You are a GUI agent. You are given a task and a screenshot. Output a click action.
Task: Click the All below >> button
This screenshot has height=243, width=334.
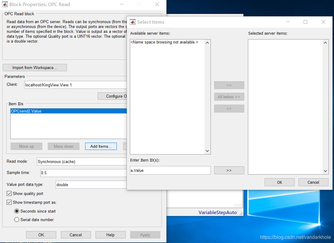click(x=229, y=97)
